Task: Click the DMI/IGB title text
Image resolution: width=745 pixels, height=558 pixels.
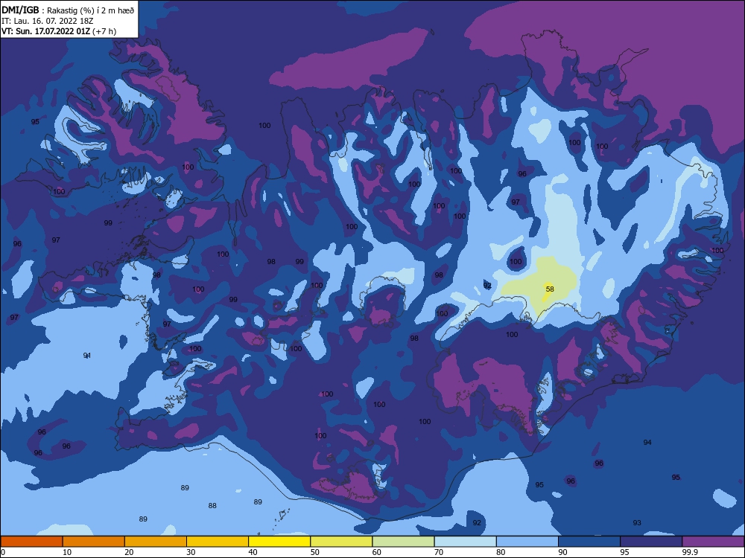Action: click(20, 10)
